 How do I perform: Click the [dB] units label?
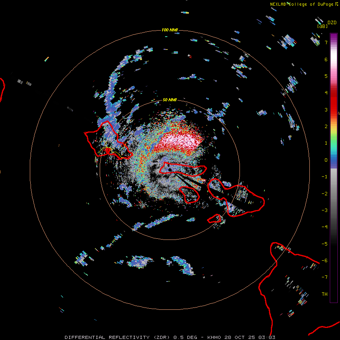[322, 26]
